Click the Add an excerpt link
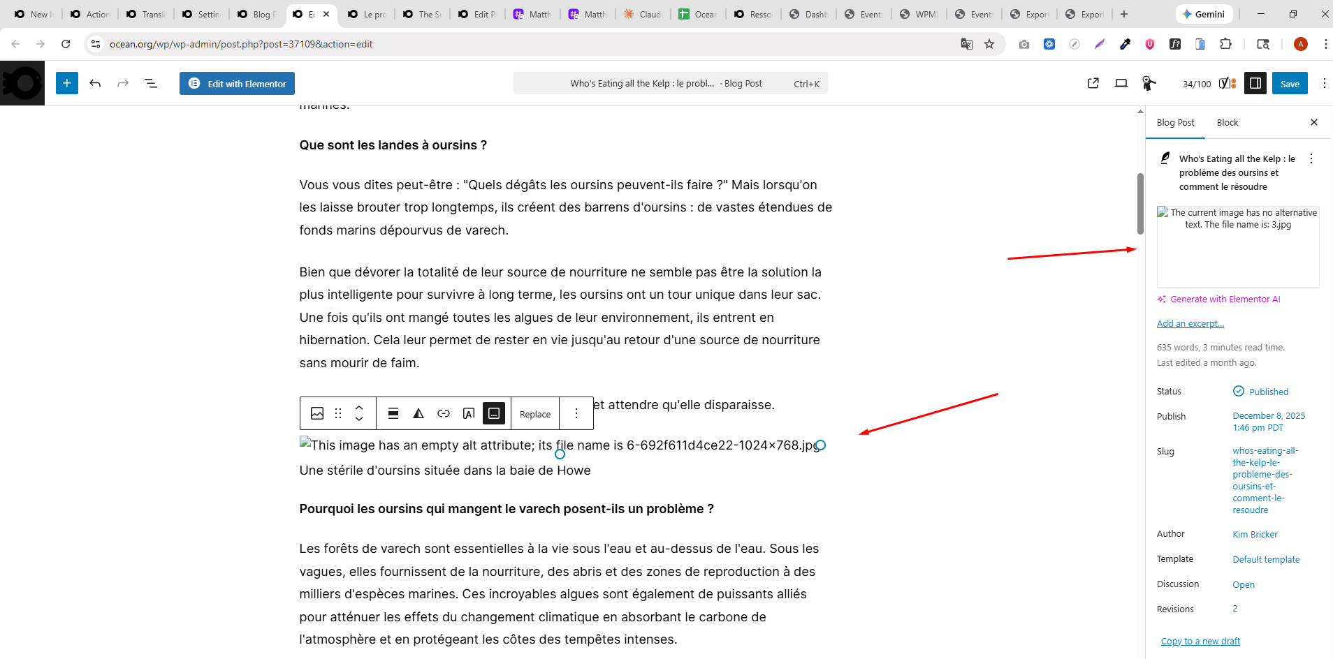This screenshot has width=1333, height=659. tap(1190, 324)
